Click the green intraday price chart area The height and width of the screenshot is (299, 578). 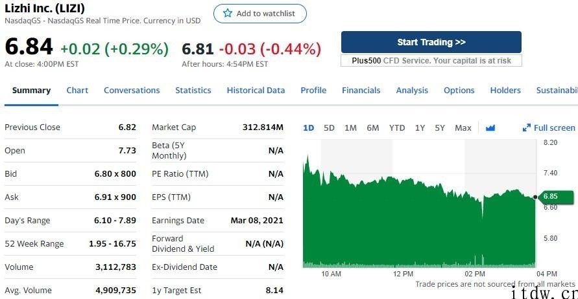click(x=419, y=221)
